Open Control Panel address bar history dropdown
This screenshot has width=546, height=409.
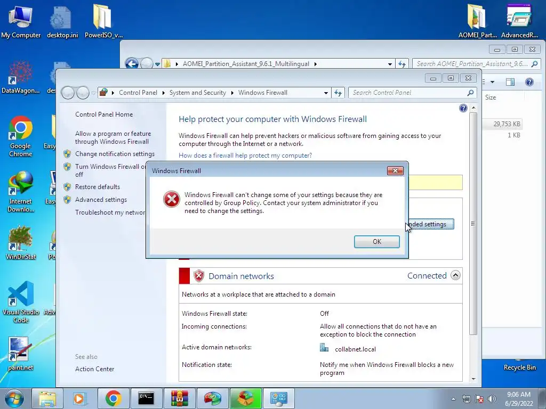[326, 93]
